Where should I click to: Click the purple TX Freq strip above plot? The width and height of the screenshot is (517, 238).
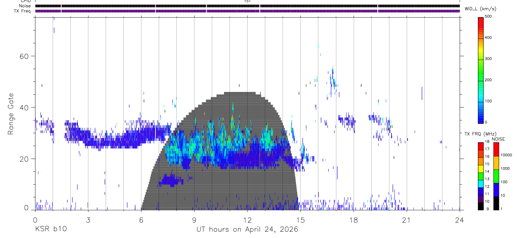(248, 11)
